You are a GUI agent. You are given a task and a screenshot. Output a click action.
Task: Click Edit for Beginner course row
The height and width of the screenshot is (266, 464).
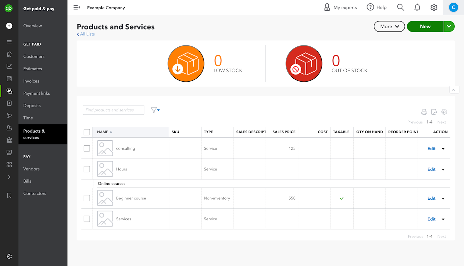(x=432, y=198)
